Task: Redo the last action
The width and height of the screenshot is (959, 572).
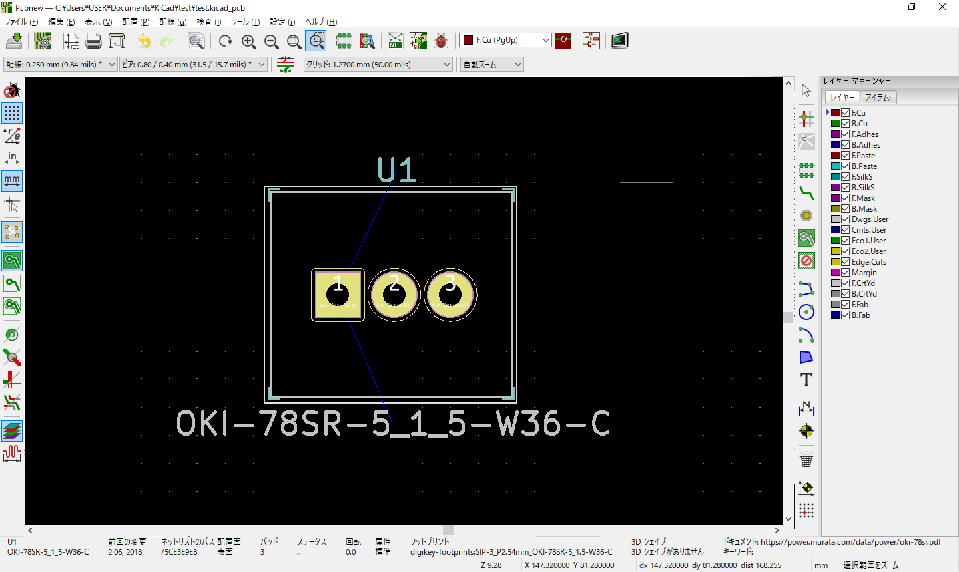Action: pos(167,41)
